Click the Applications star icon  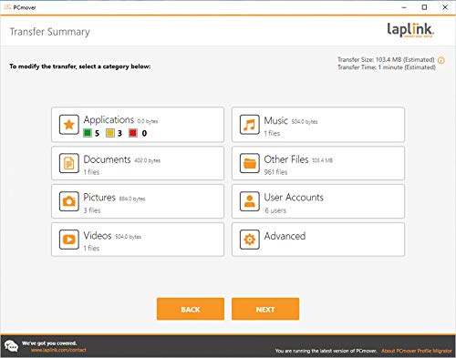(x=69, y=125)
